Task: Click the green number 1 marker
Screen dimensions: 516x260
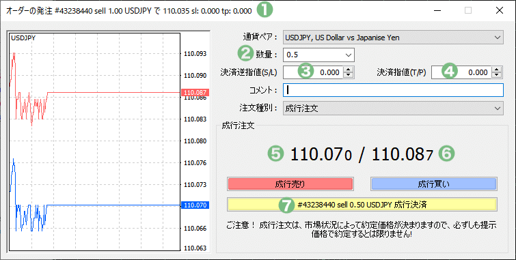Action: tap(264, 10)
